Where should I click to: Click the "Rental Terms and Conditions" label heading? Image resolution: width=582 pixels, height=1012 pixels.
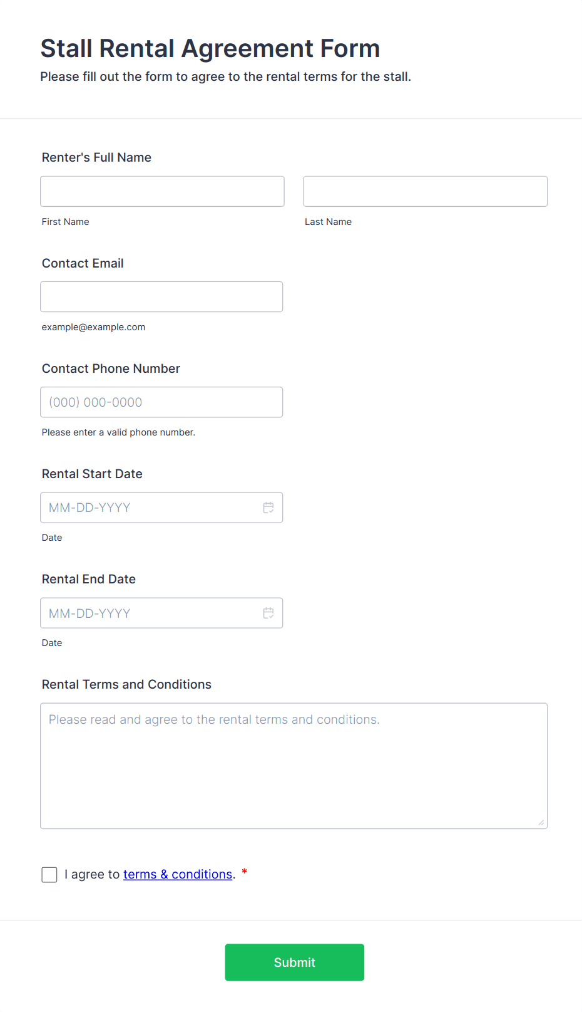[126, 684]
